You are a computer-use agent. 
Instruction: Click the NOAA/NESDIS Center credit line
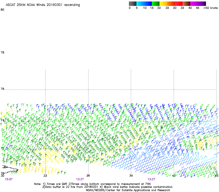coord(128,190)
